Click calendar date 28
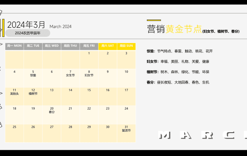247x156 pixels. (70, 127)
